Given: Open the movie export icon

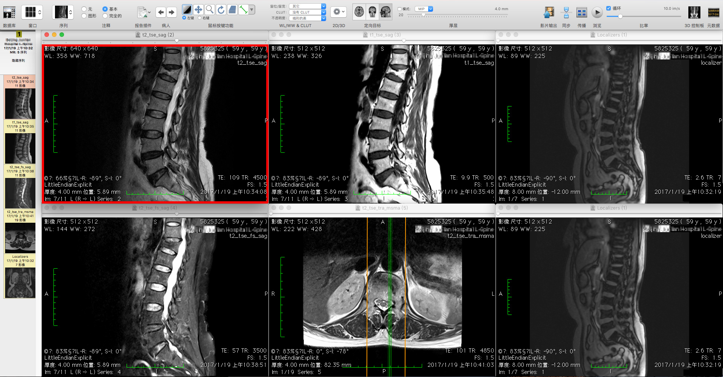Looking at the screenshot, I should (549, 12).
